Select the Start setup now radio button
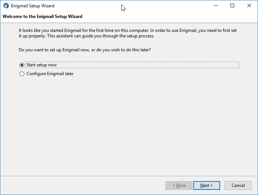Viewport: 258px width, 195px height. pos(22,65)
